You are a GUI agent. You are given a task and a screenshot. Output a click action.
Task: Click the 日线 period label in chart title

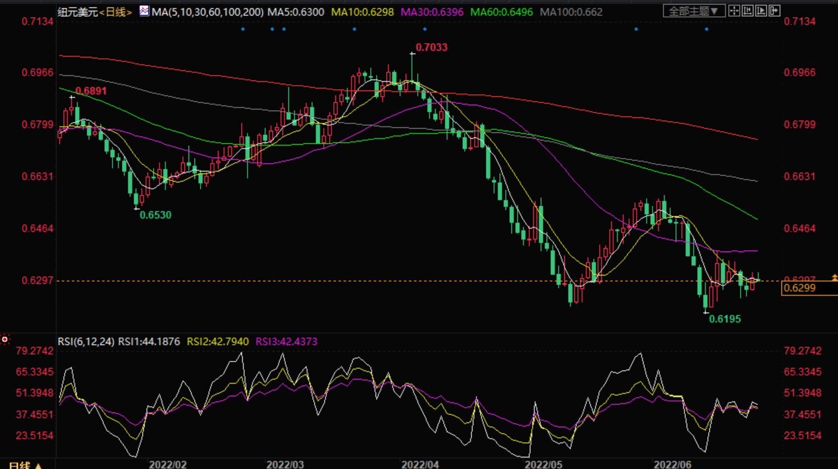click(x=116, y=12)
